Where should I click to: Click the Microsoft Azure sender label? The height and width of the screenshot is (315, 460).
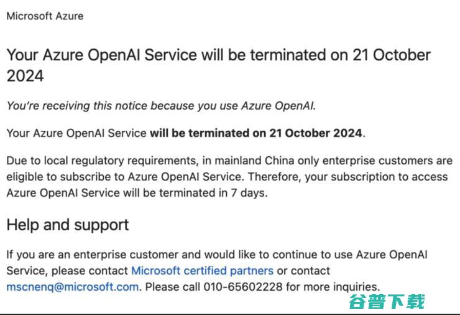tap(45, 16)
